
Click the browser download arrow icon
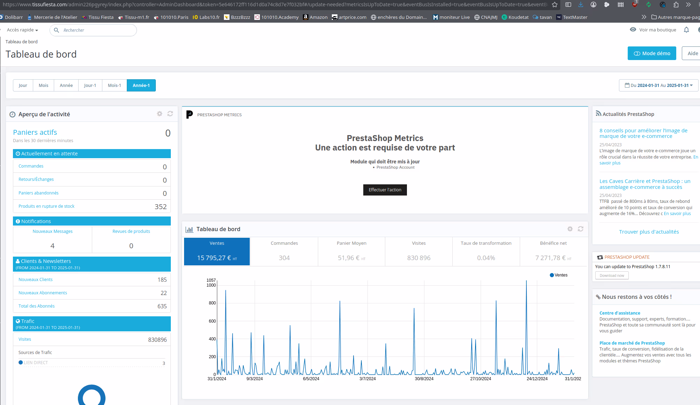coord(581,5)
